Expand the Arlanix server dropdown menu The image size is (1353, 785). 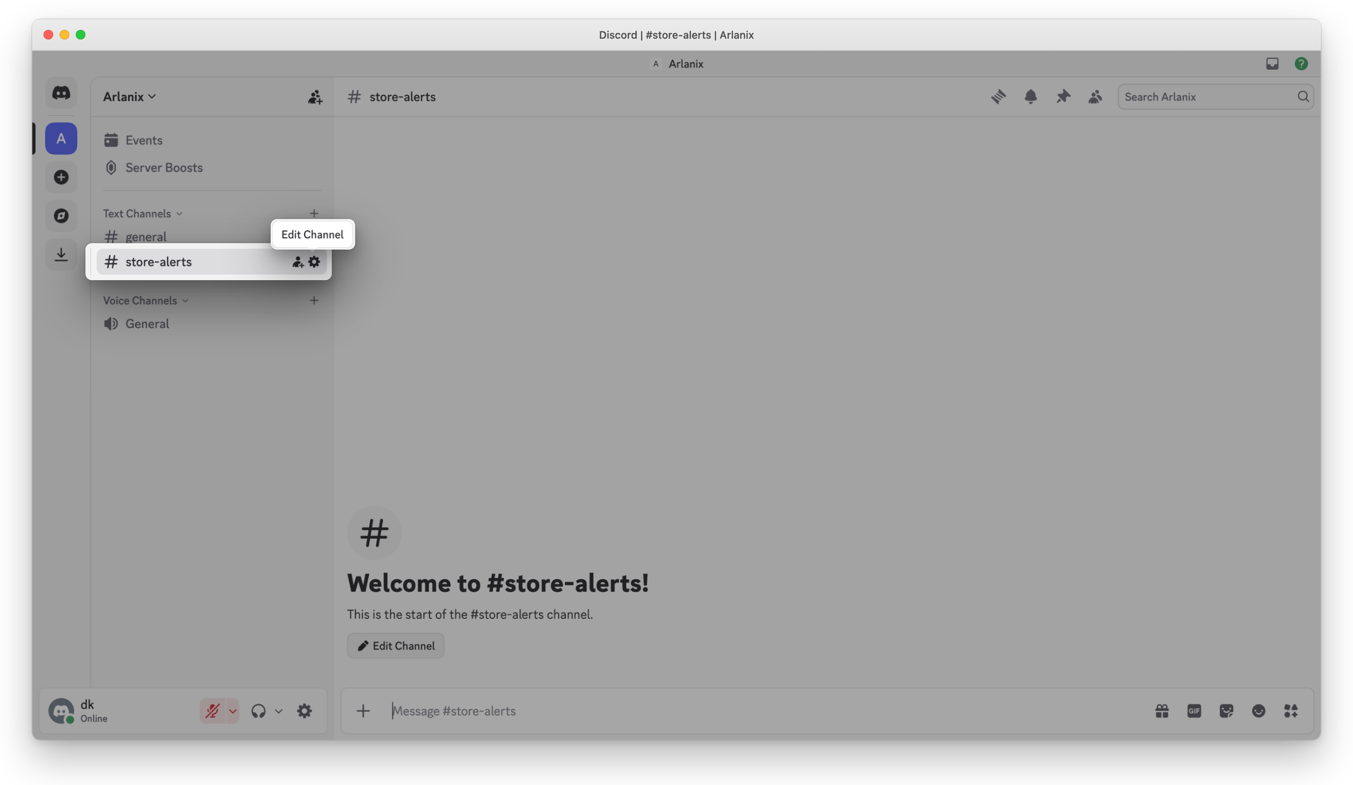tap(130, 97)
